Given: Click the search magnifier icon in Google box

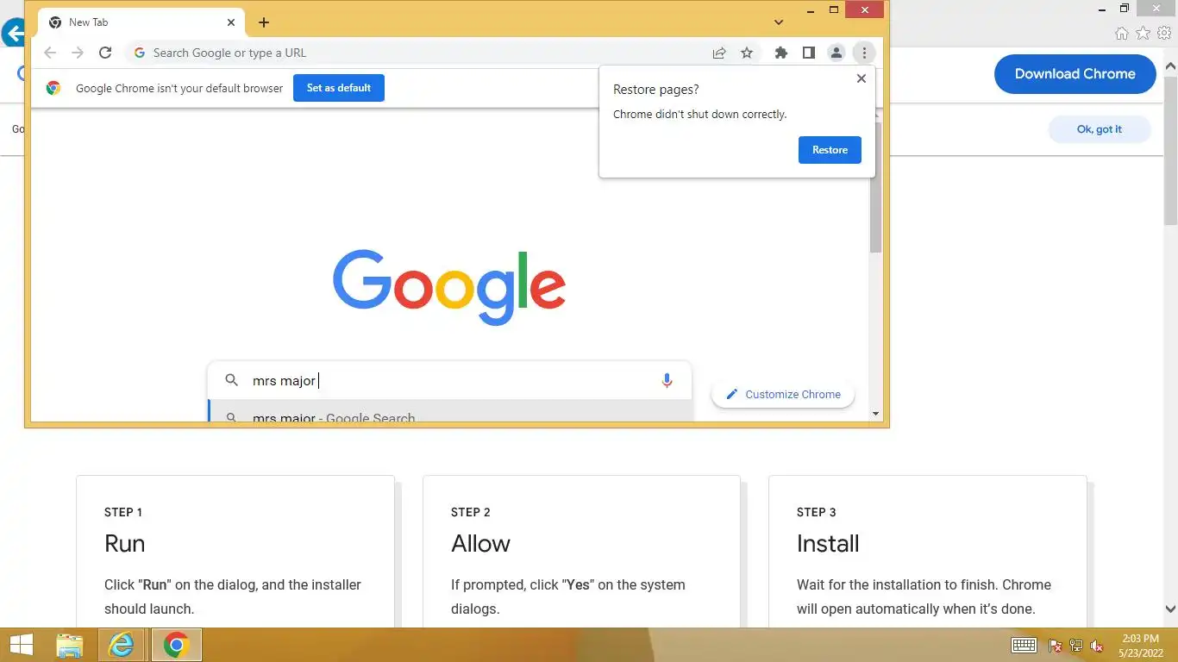Looking at the screenshot, I should click(x=231, y=380).
